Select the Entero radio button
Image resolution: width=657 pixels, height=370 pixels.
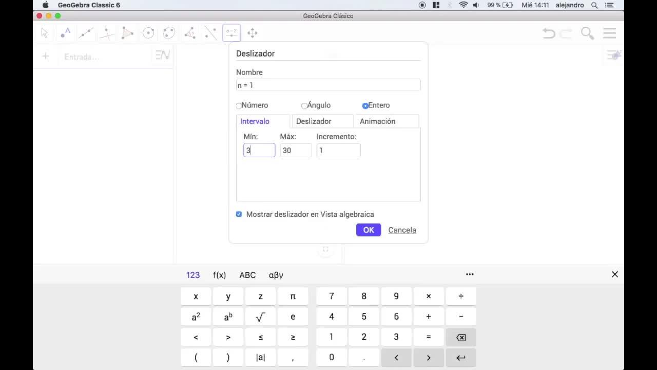(365, 106)
